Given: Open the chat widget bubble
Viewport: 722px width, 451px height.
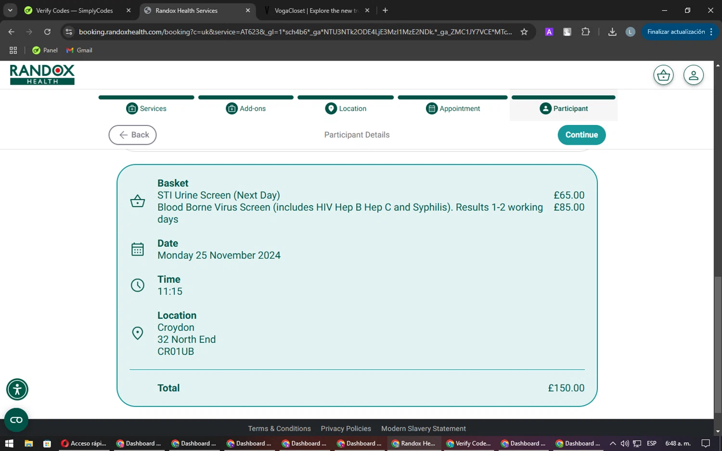Looking at the screenshot, I should point(16,420).
